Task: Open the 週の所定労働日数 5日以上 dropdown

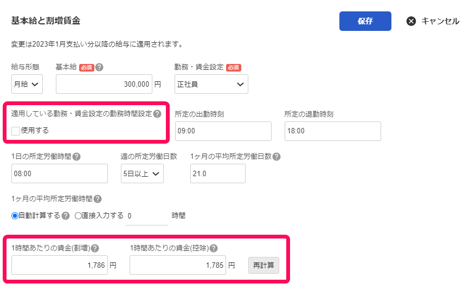Action: tap(142, 173)
